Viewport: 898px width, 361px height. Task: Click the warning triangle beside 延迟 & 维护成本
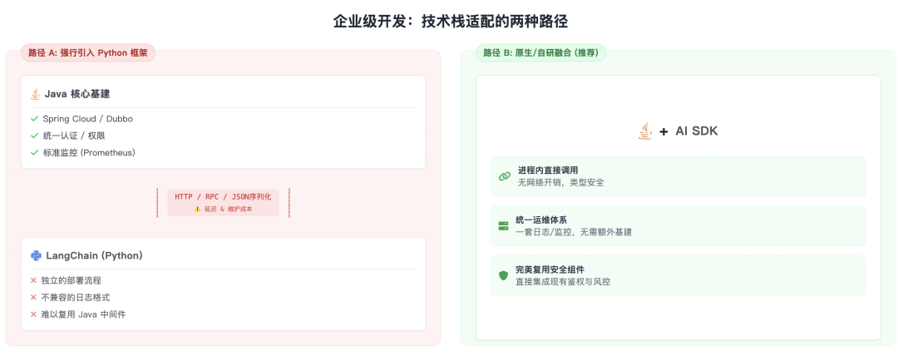click(x=197, y=209)
